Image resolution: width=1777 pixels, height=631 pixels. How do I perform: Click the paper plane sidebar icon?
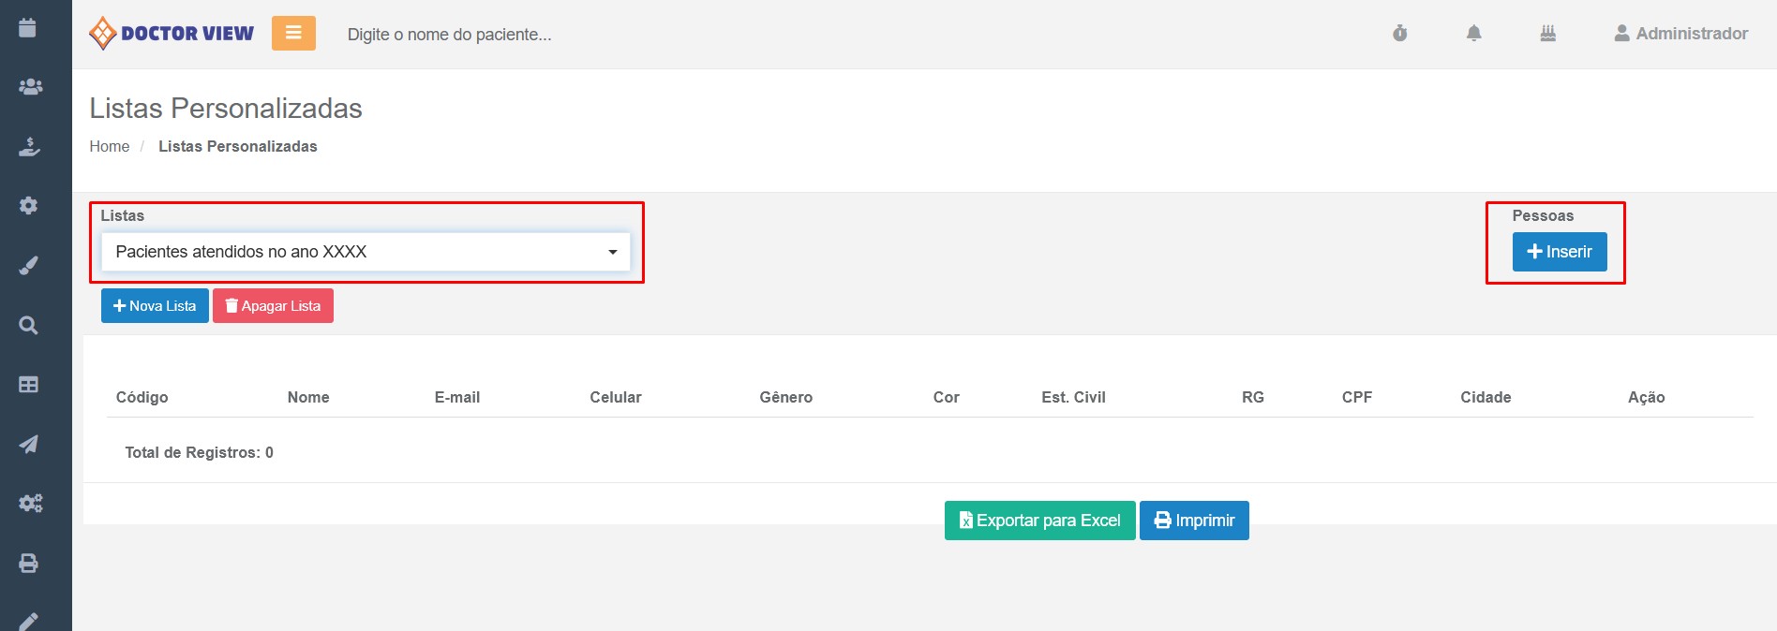click(x=29, y=444)
